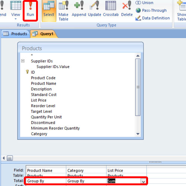Click the horizontal scroll left arrow
The height and width of the screenshot is (186, 186).
tap(4, 158)
